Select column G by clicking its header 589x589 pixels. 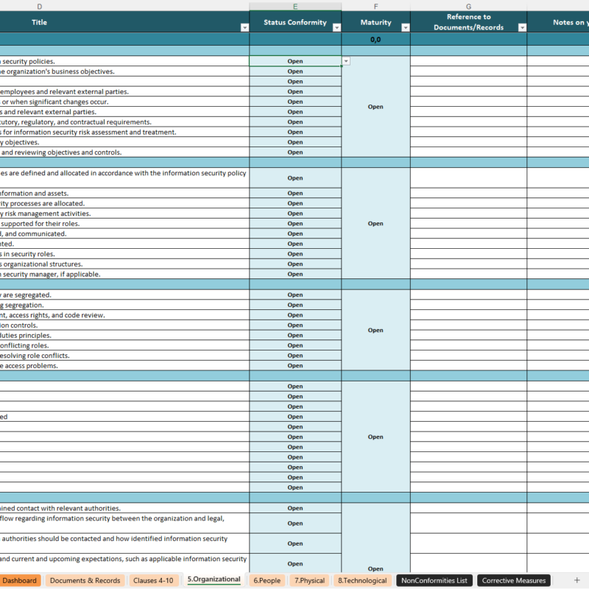click(x=468, y=6)
